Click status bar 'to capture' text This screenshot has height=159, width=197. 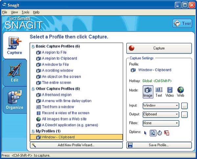42,155
